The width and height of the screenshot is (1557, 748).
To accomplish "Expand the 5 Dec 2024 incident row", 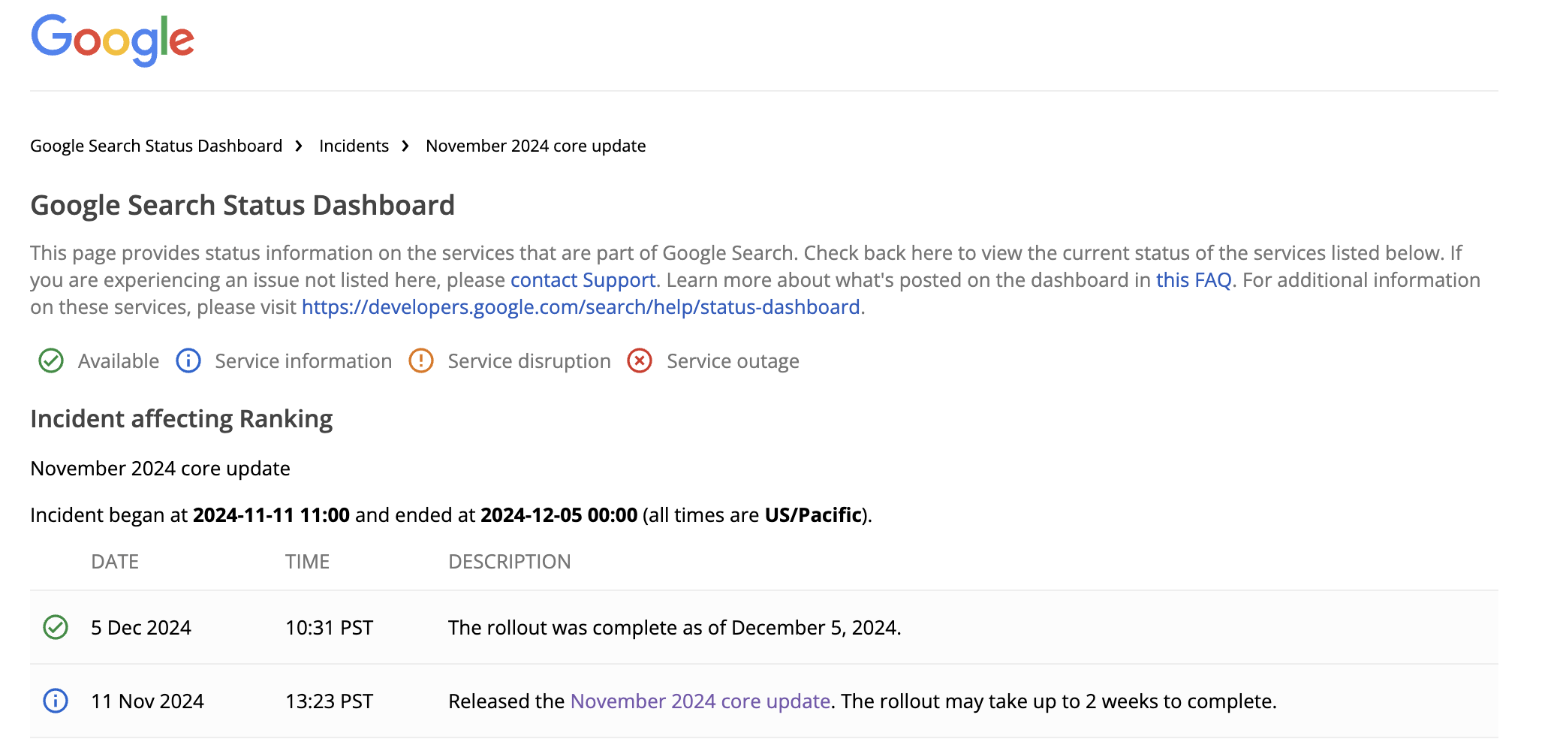I will point(143,628).
